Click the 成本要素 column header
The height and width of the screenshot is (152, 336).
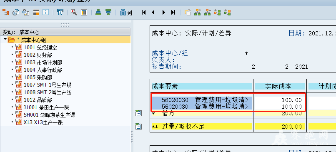201,87
